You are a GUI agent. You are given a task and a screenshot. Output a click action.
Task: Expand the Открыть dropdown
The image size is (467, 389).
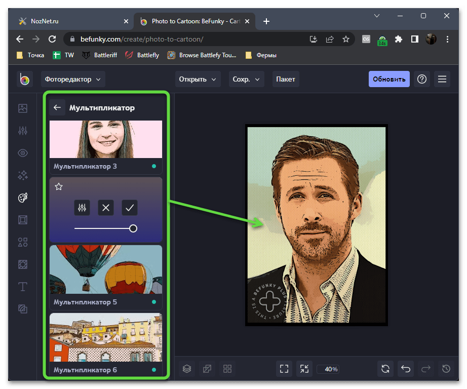pyautogui.click(x=198, y=79)
